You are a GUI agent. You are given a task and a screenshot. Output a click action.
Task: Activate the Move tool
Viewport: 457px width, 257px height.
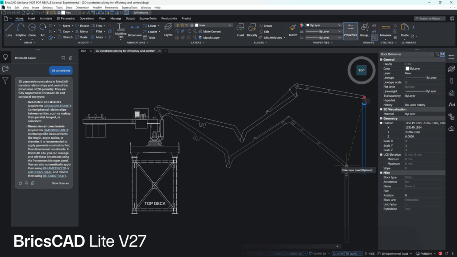[x=64, y=25]
